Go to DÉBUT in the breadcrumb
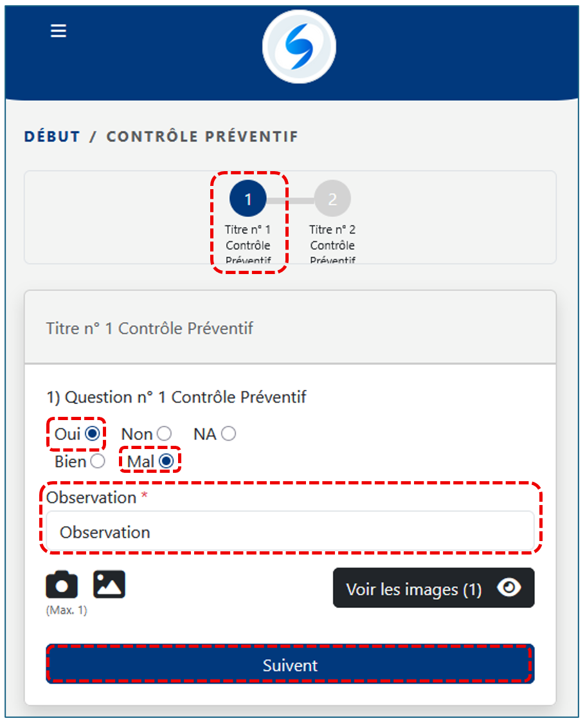585x725 pixels. coord(52,137)
